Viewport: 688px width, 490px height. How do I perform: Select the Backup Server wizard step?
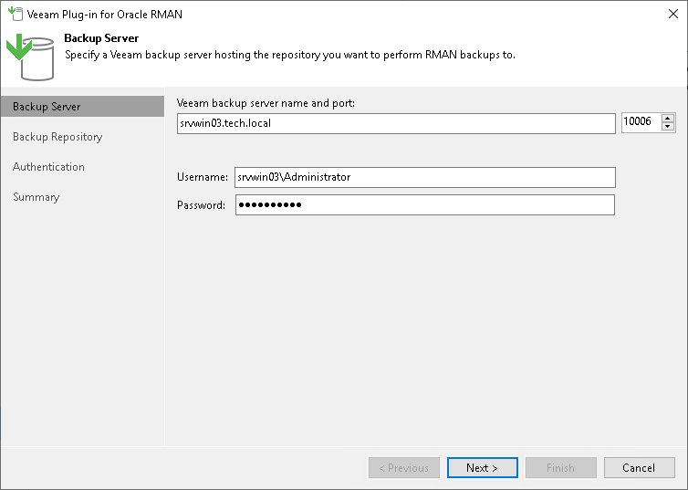click(82, 107)
